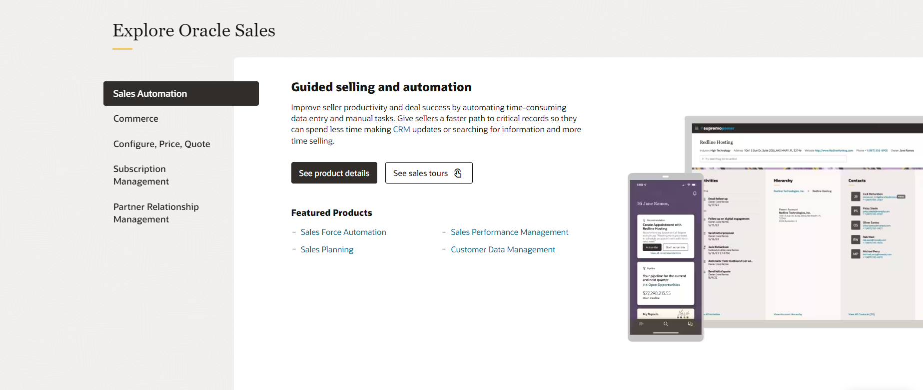This screenshot has height=390, width=923.
Task: Go to Customer Data Management link
Action: 503,250
